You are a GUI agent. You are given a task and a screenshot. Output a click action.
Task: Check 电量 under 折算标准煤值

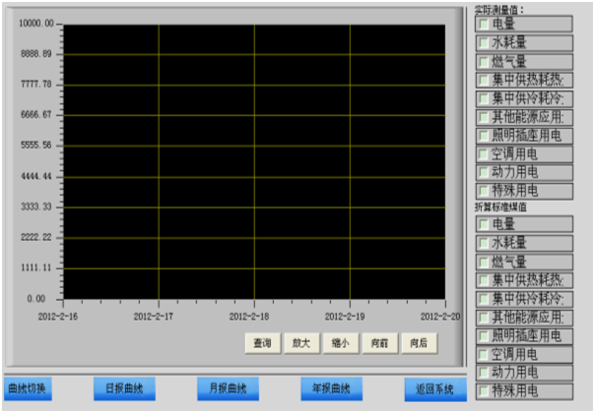point(483,224)
